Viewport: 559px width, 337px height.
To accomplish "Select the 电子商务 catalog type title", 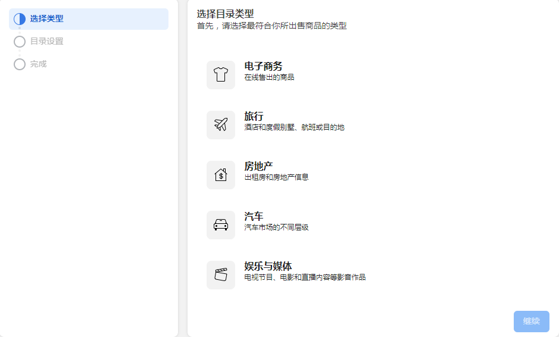I will pos(263,66).
